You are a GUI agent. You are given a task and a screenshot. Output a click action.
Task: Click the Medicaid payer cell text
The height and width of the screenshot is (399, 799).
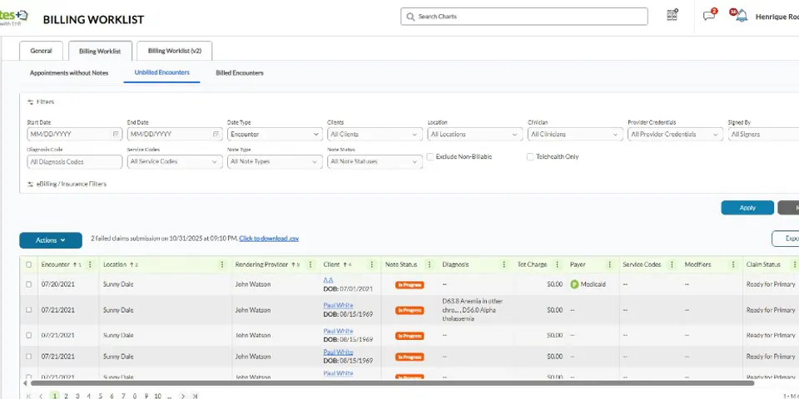(593, 284)
